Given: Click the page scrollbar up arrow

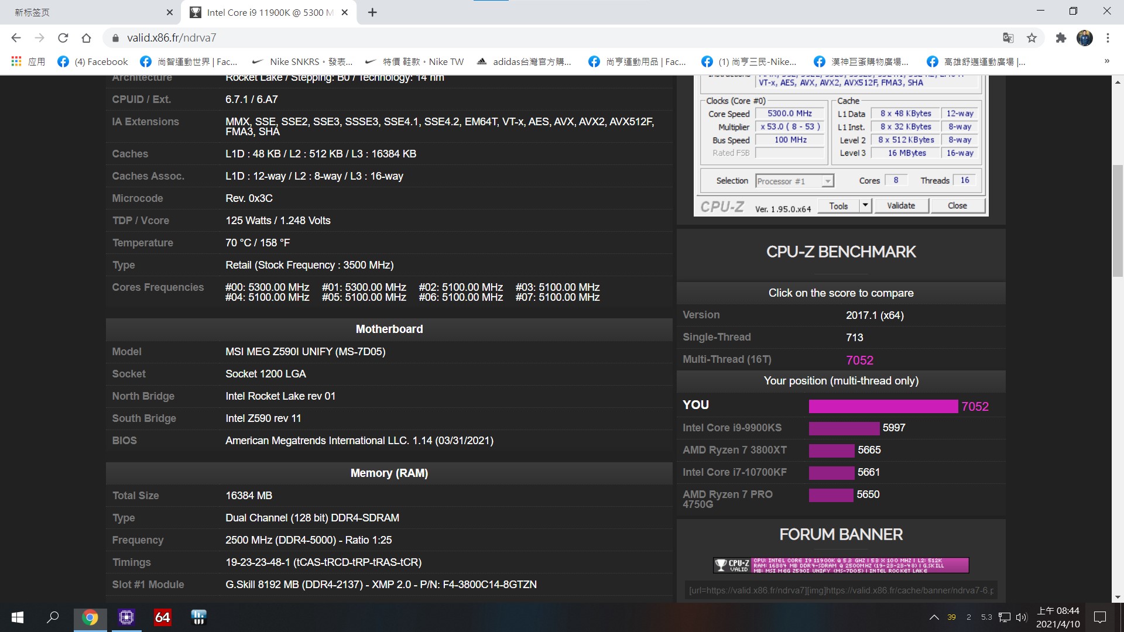Looking at the screenshot, I should (x=1118, y=83).
